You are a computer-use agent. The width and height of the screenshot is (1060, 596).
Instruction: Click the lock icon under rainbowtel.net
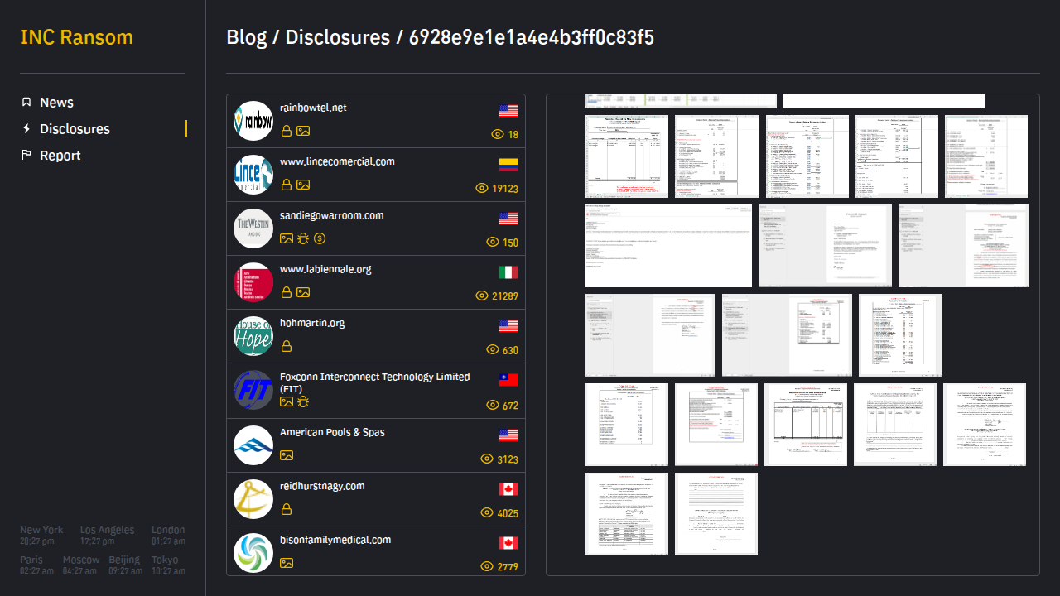coord(286,131)
